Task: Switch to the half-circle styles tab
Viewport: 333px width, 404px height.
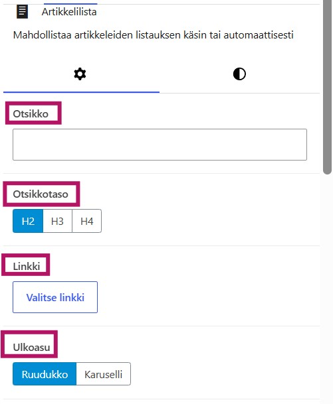Action: click(239, 74)
